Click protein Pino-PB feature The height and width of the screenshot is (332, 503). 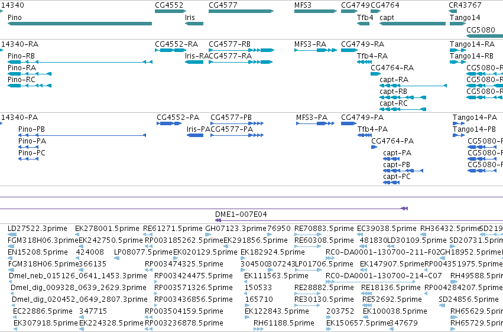tap(82, 135)
